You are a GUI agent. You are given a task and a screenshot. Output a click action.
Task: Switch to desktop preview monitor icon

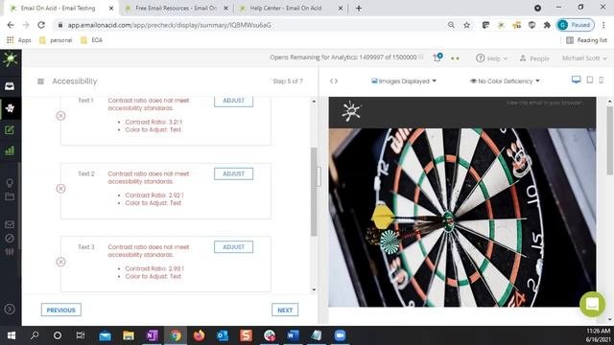pos(576,80)
